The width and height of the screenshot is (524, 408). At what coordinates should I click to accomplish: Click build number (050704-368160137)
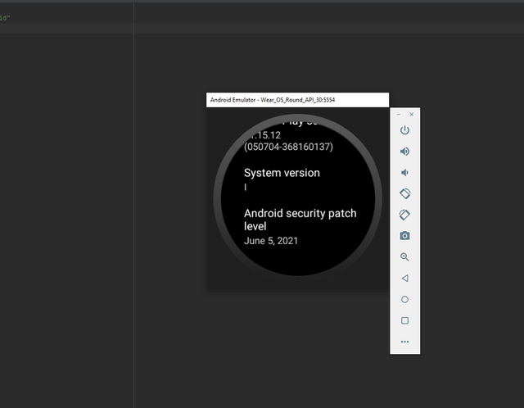(x=288, y=147)
